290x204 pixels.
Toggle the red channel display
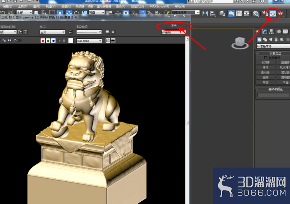click(43, 41)
